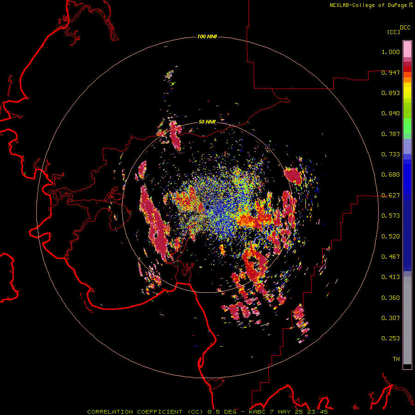
Task: Select the 0.520 legend value
Action: [x=391, y=236]
